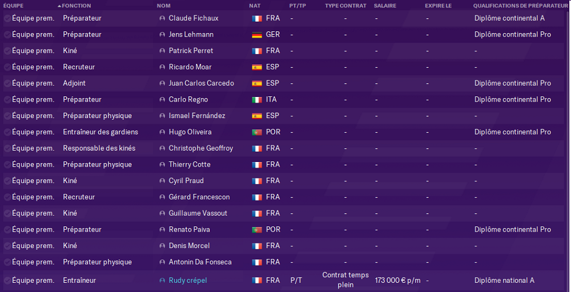Sort staff by the NOM column header
The image size is (571, 292).
pos(164,6)
